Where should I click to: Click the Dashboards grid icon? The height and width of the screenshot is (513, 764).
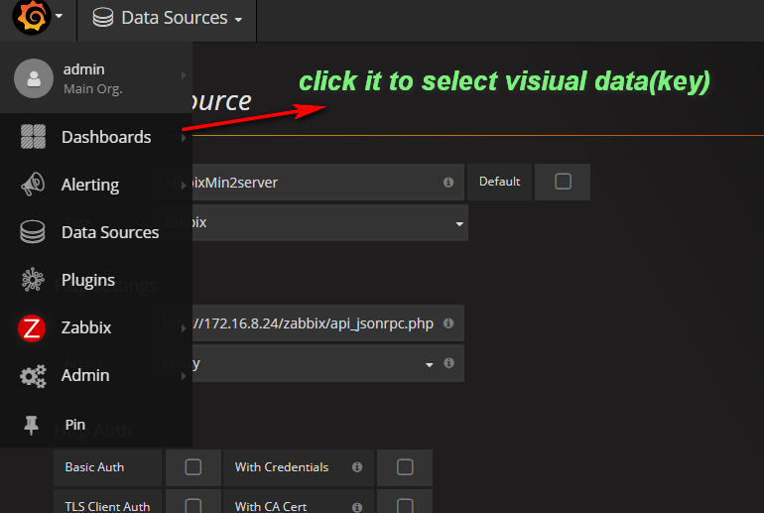click(x=33, y=136)
